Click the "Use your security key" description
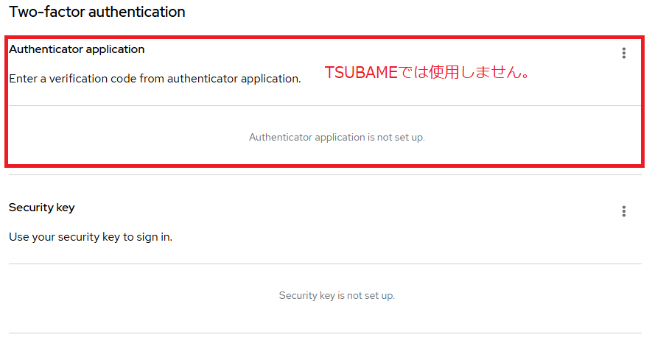Image resolution: width=652 pixels, height=343 pixels. point(91,237)
